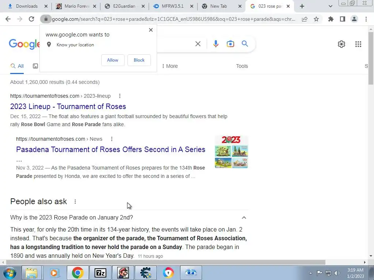This screenshot has height=280, width=374.
Task: Open the 2023 Lineup - Tournament of Roses result
Action: 68,106
